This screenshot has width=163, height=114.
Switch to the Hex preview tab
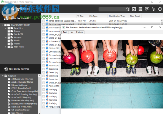click(x=71, y=32)
